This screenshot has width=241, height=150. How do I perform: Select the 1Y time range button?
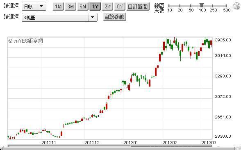[95, 7]
